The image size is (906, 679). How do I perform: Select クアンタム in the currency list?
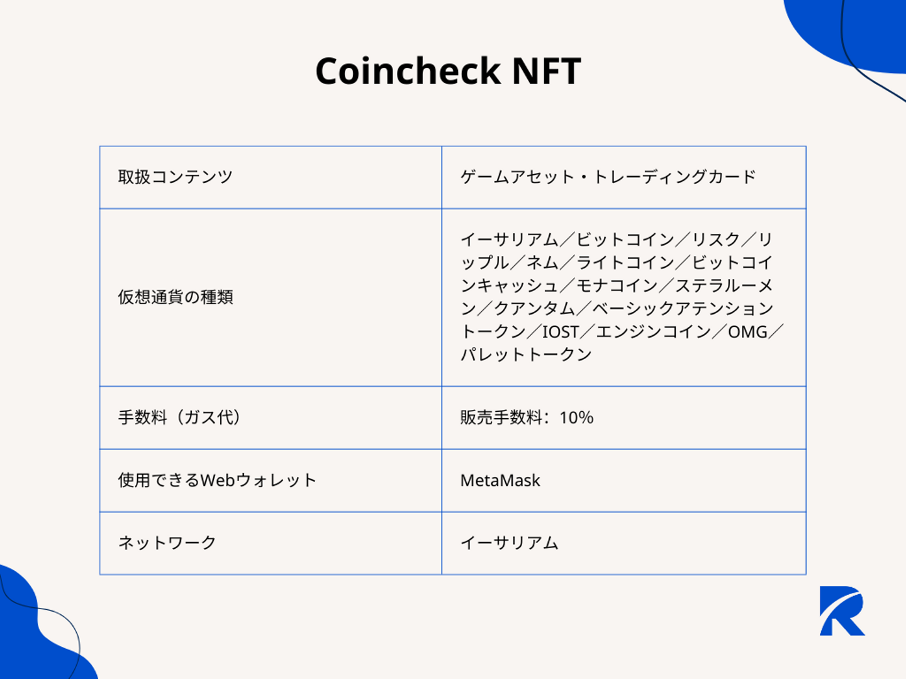point(534,309)
